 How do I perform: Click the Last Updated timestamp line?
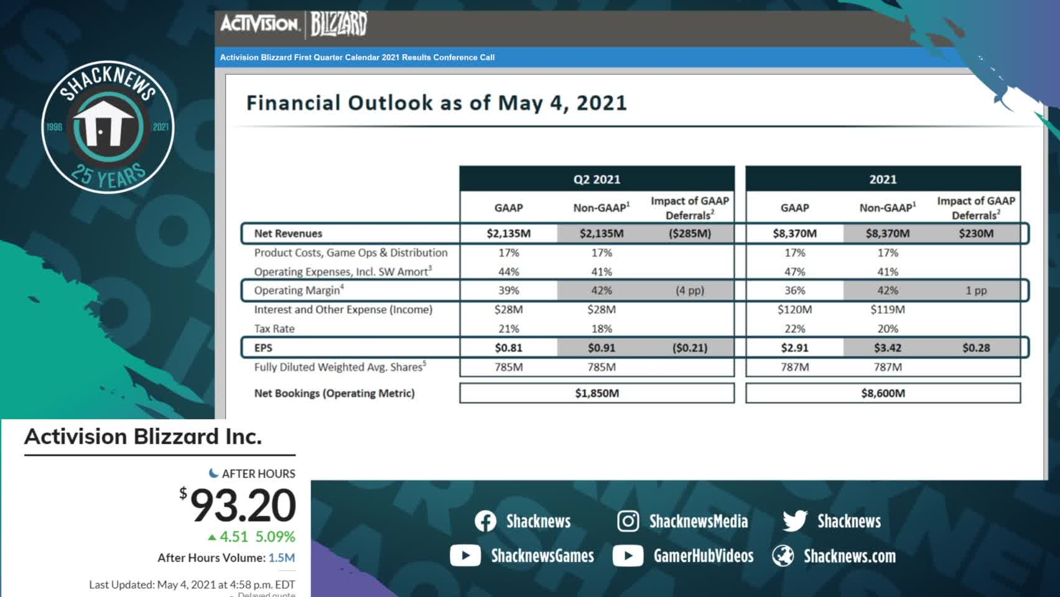(x=192, y=585)
